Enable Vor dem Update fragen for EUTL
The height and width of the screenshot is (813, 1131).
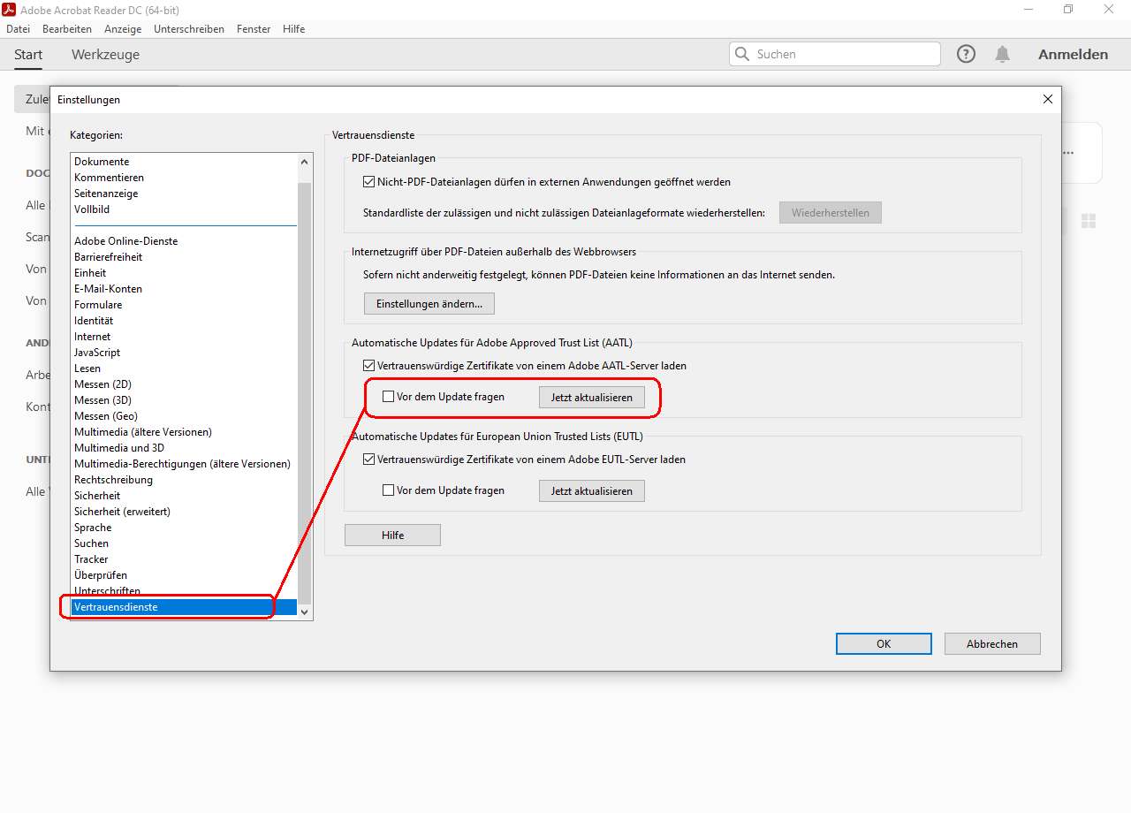pyautogui.click(x=388, y=490)
